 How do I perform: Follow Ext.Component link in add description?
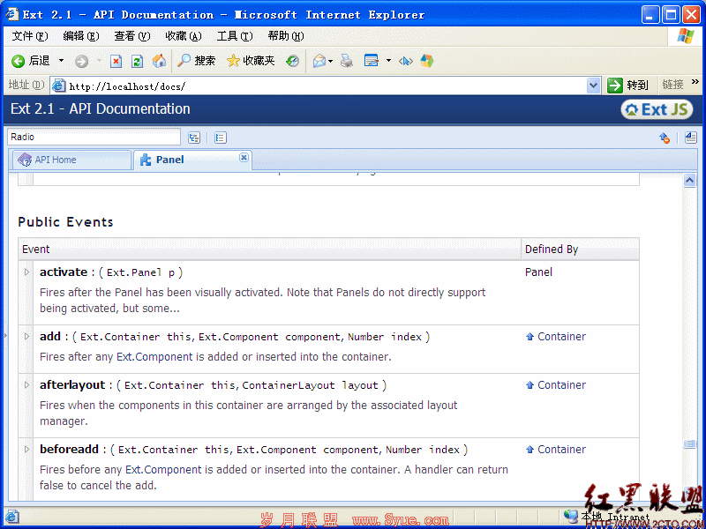pos(155,357)
